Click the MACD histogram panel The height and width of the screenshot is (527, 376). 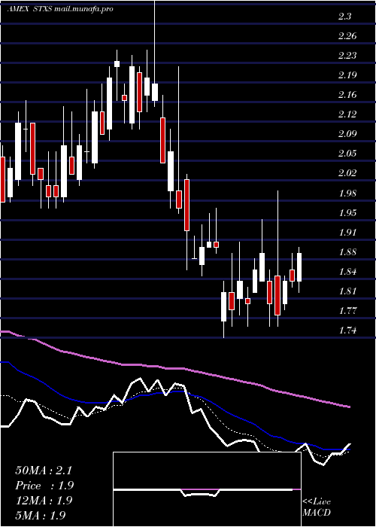207,489
